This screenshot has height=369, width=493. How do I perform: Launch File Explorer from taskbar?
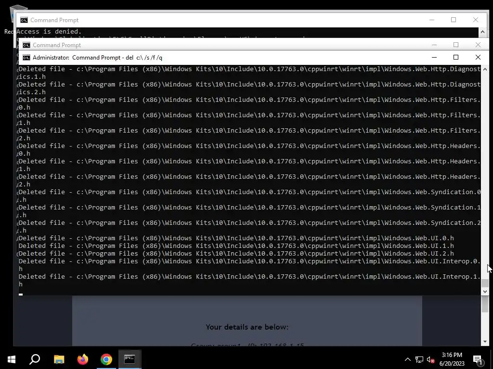coord(59,359)
